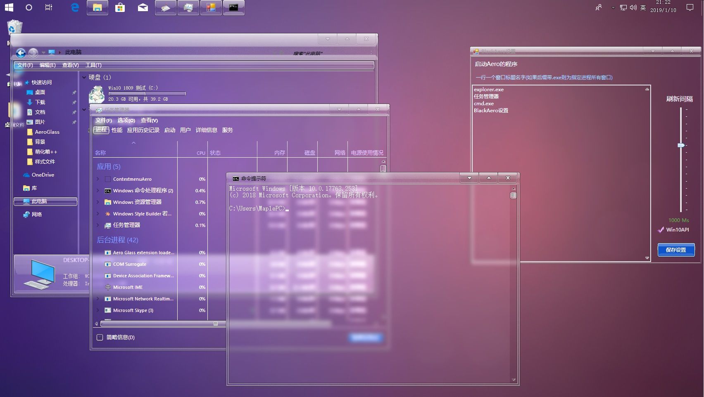Open the 工具(T) menu in Explorer

pos(93,65)
